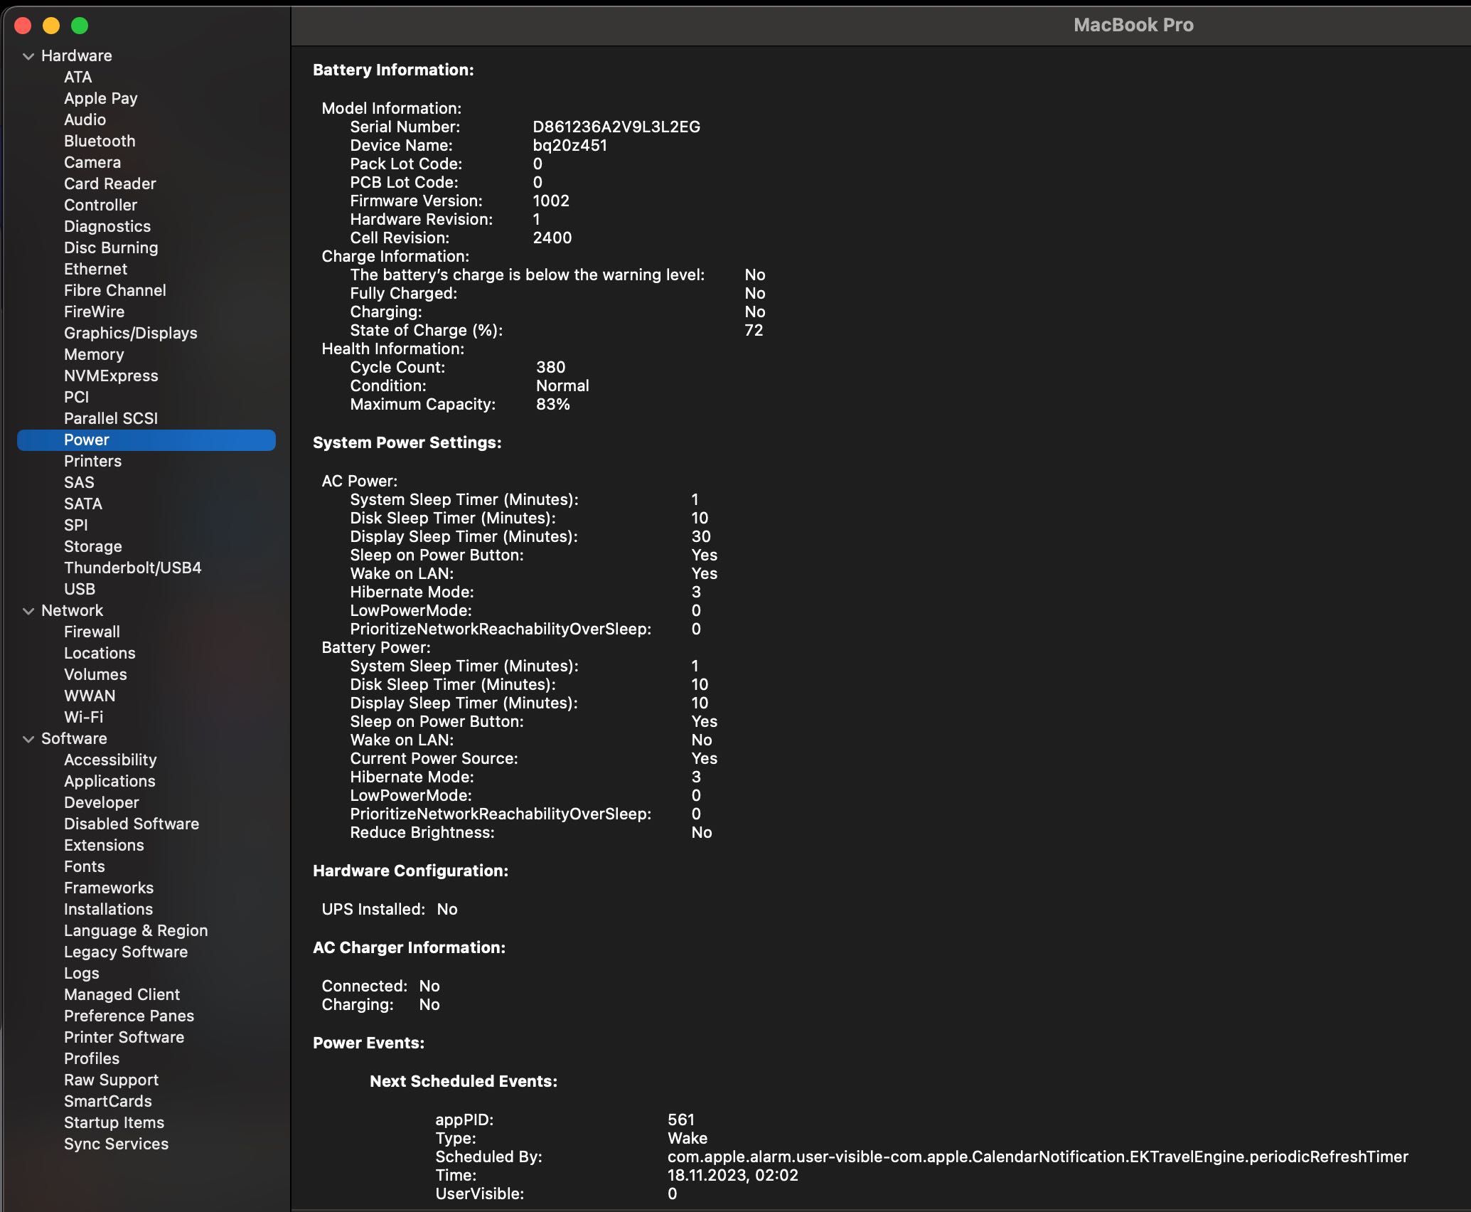This screenshot has height=1212, width=1471.
Task: Open Frameworks information
Action: 109,888
